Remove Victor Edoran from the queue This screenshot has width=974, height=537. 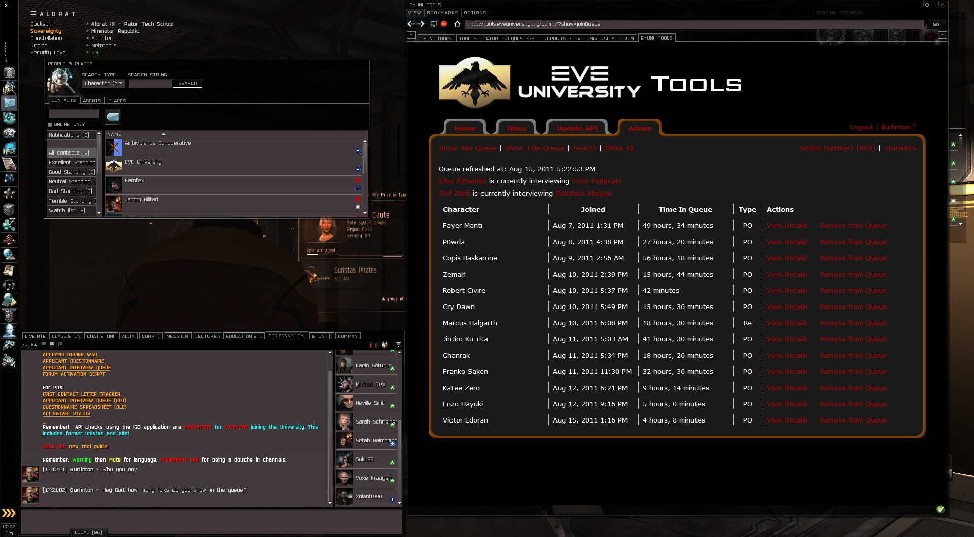coord(853,420)
